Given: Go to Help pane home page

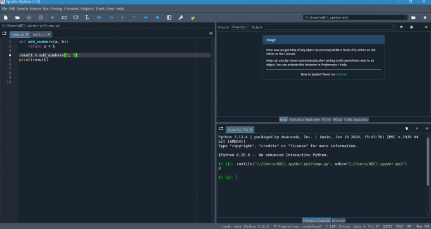Looking at the screenshot, I should point(401,27).
